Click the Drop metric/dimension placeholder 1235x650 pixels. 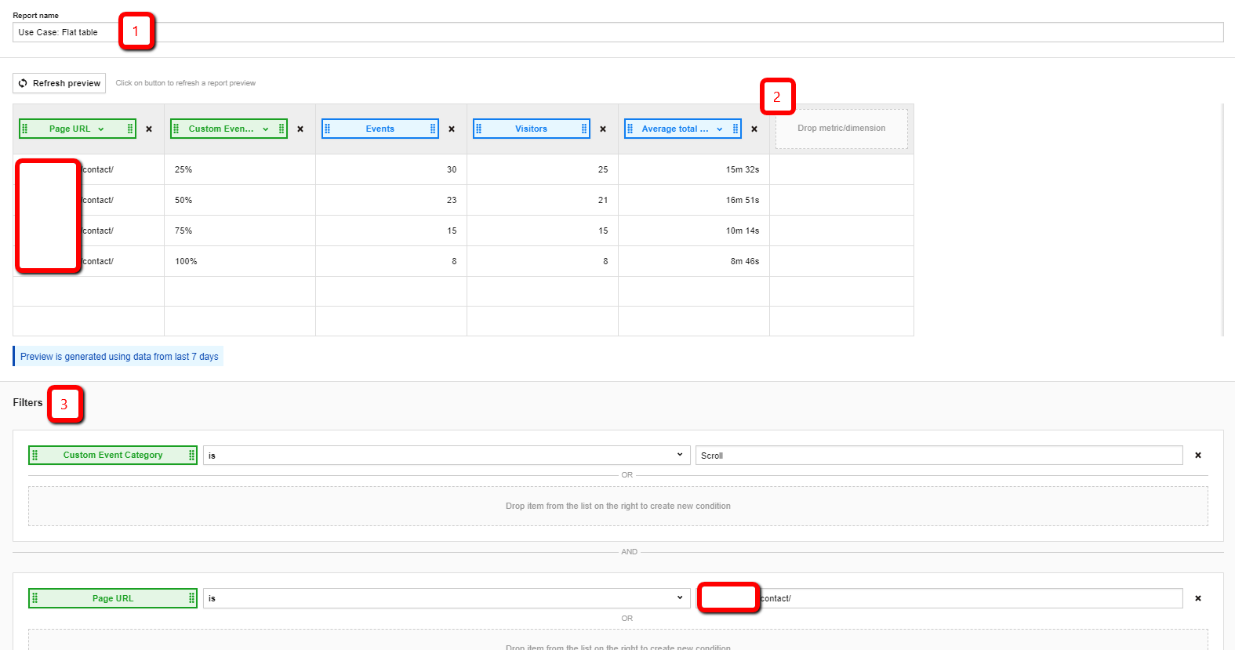(x=841, y=129)
